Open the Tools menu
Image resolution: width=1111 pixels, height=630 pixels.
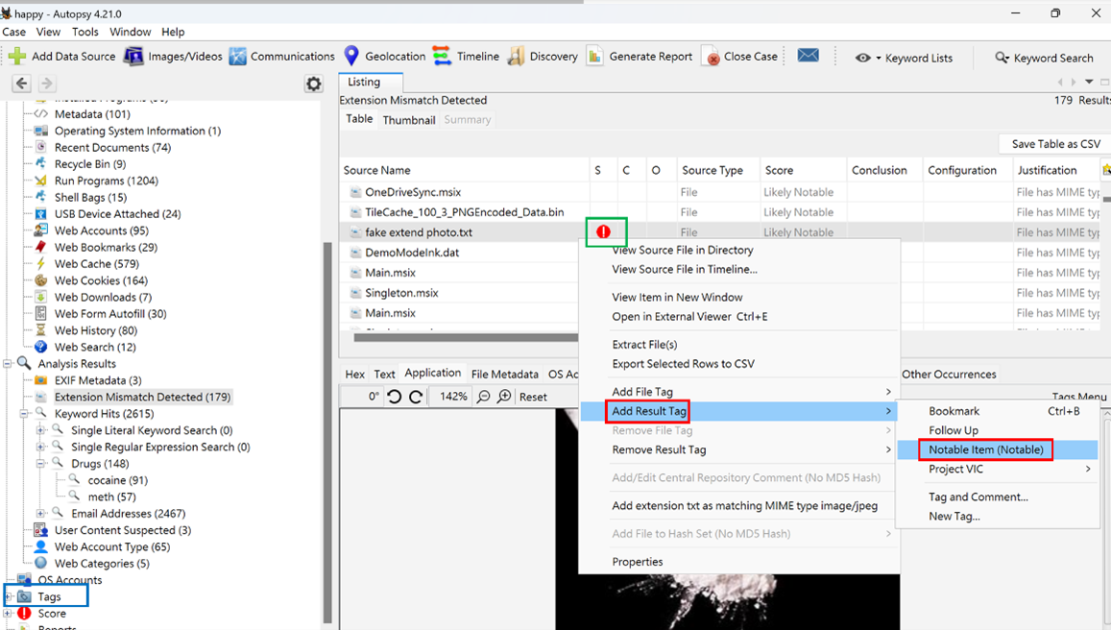tap(85, 32)
